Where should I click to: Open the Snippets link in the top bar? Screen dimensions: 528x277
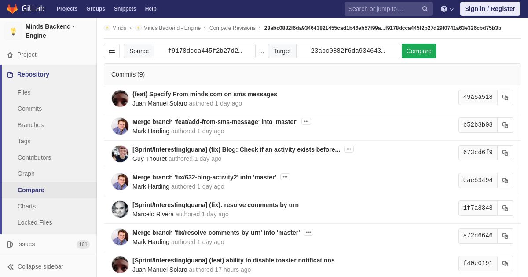(x=125, y=9)
